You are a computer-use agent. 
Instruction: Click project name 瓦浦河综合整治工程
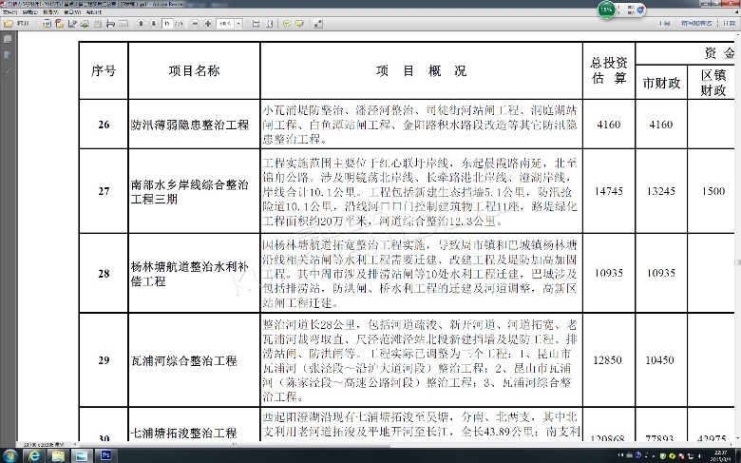click(184, 361)
